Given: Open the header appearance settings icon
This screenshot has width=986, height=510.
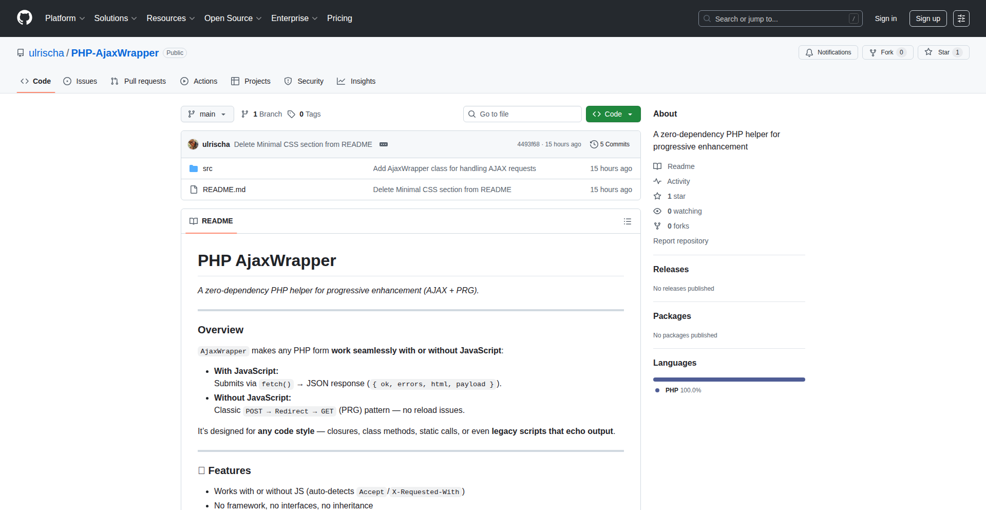Looking at the screenshot, I should 961,18.
